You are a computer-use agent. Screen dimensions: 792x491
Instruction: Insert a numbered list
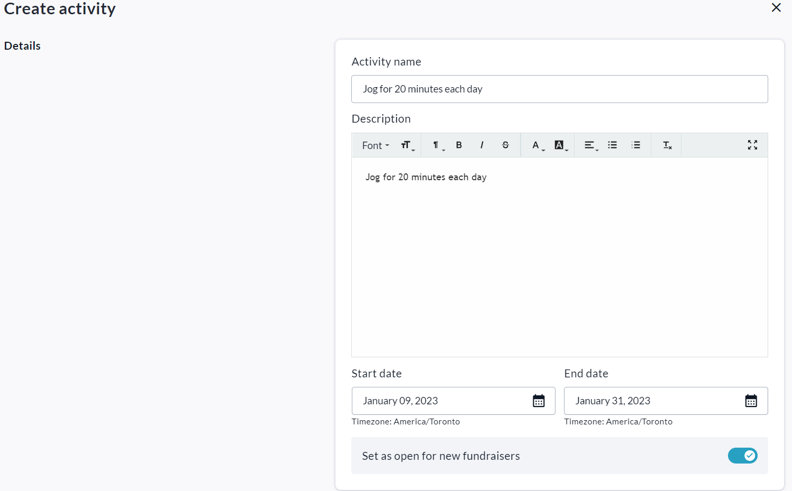click(x=636, y=145)
